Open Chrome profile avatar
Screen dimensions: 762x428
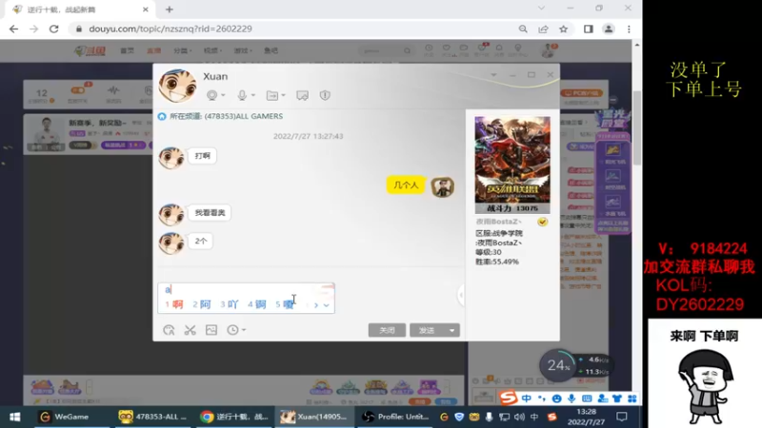pos(609,29)
